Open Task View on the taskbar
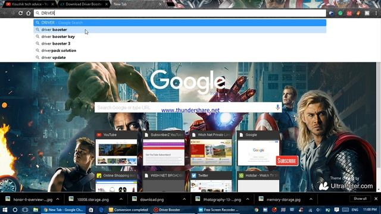Image resolution: width=381 pixels, height=214 pixels. (x=25, y=210)
